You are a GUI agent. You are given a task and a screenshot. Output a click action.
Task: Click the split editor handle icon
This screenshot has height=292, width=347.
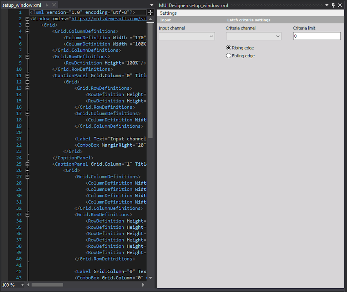coord(150,13)
